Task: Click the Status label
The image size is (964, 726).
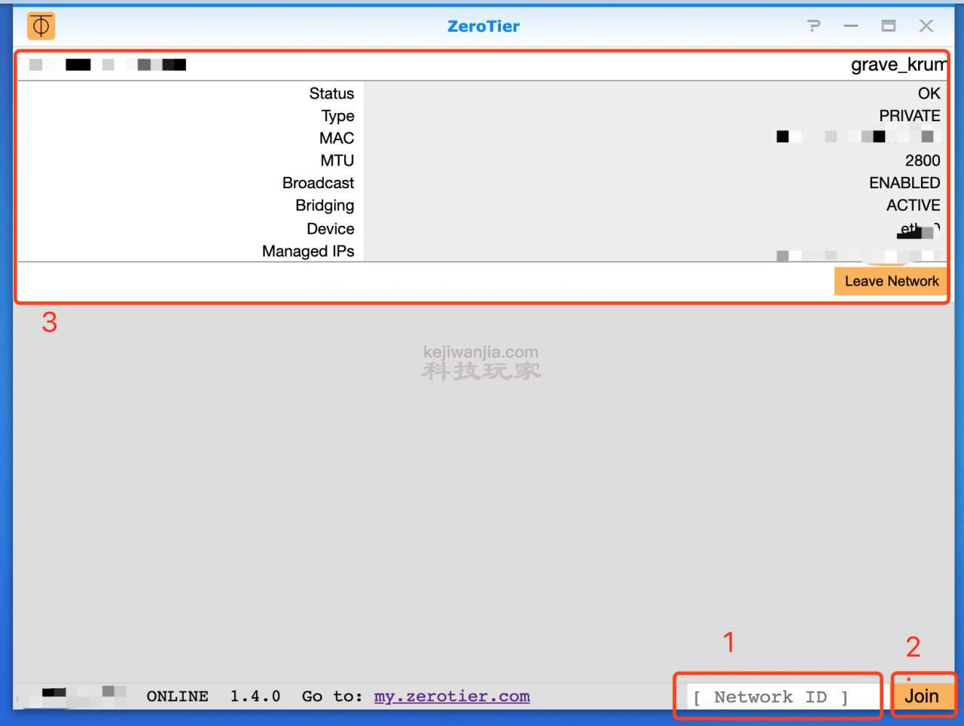Action: coord(331,93)
